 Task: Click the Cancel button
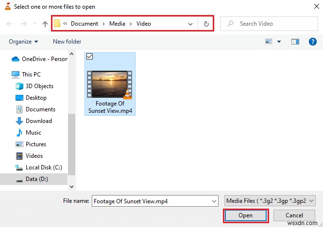[294, 215]
